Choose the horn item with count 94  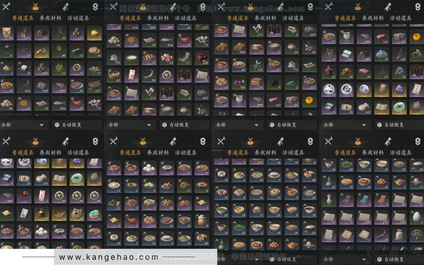coord(149,75)
